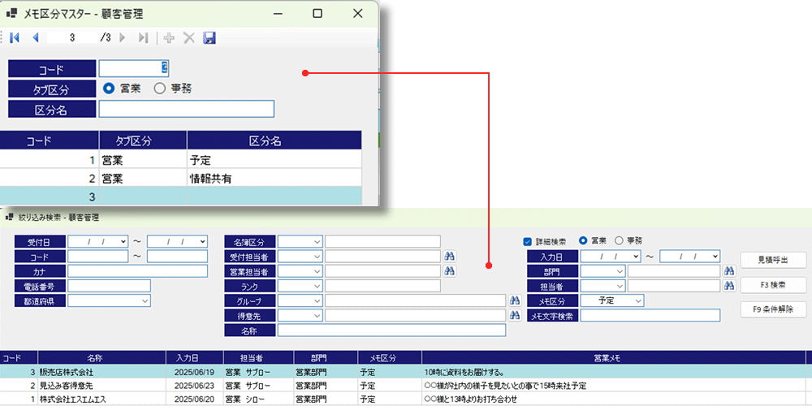
Task: Select empty highlighted row 3 in master grid
Action: 181,197
